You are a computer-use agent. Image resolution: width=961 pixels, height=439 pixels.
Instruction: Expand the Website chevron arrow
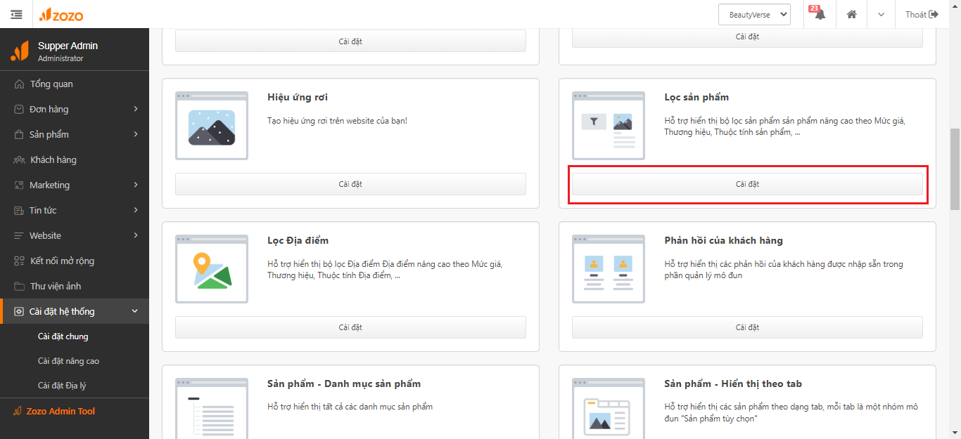click(x=135, y=235)
